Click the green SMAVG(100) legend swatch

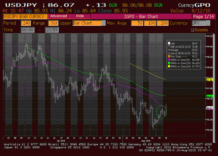point(169,63)
